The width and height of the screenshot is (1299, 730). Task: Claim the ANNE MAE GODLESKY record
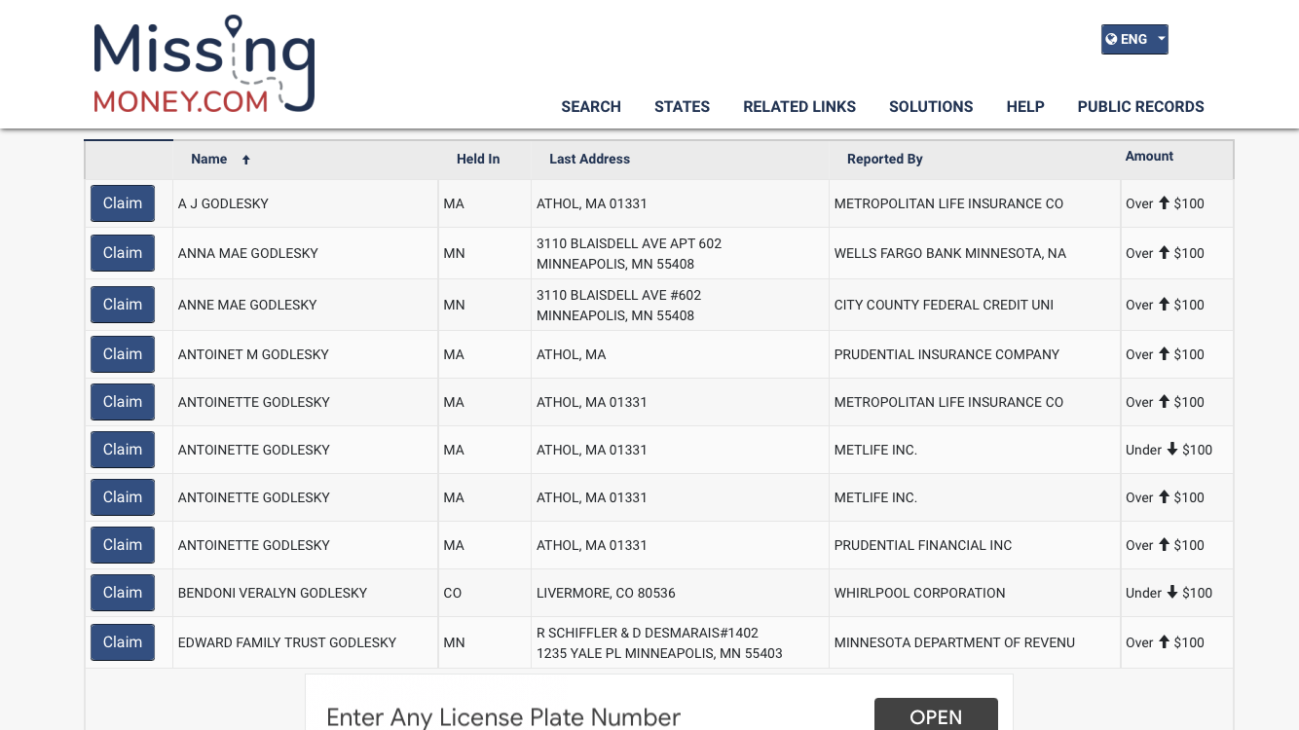click(123, 305)
